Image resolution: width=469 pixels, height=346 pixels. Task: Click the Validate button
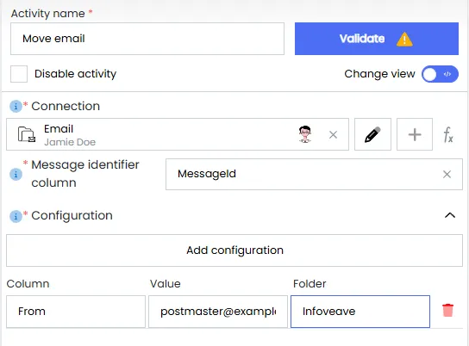tap(377, 39)
